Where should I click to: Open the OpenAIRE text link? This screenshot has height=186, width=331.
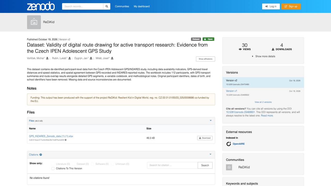coord(239,144)
